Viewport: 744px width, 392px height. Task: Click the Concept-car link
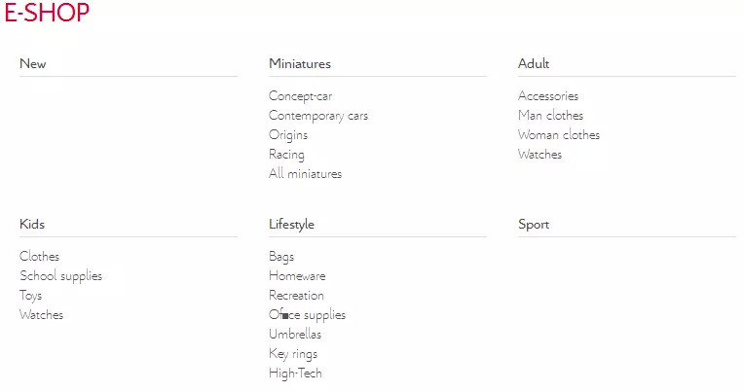(x=300, y=96)
